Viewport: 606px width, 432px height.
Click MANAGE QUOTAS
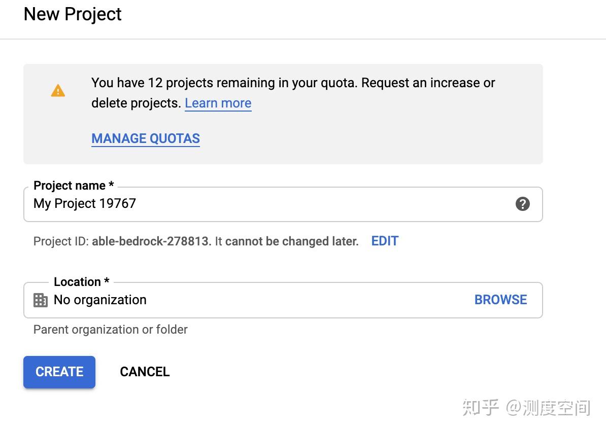145,138
